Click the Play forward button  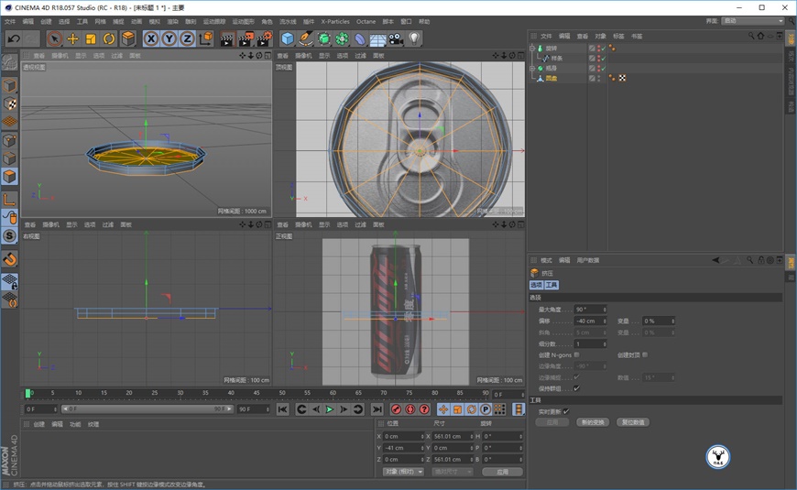[330, 409]
